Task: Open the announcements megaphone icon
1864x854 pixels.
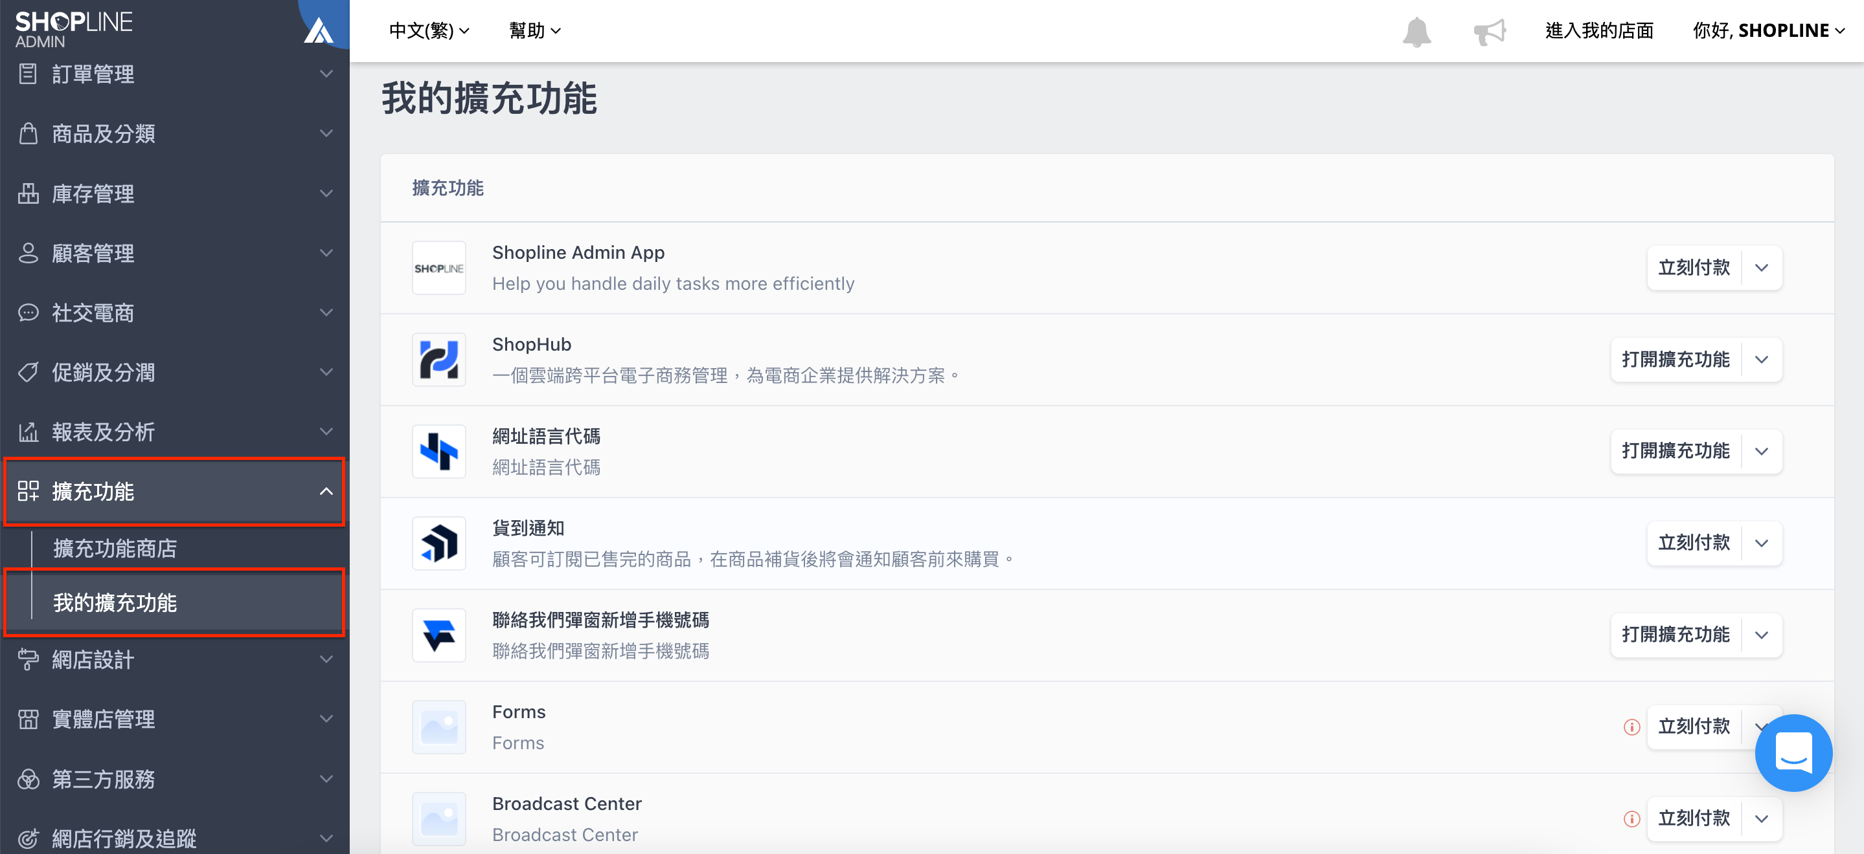Action: pos(1489,31)
